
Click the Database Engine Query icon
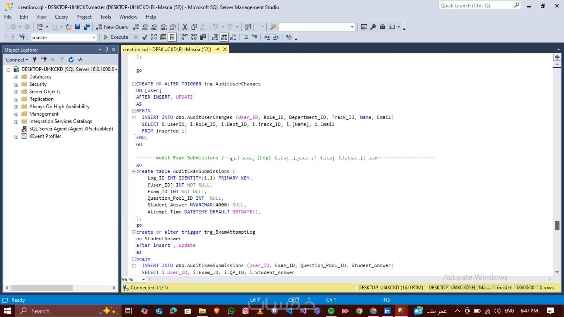136,27
